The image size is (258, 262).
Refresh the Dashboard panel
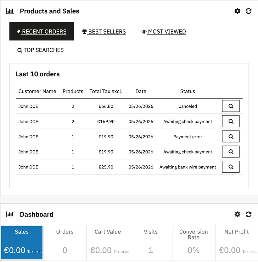(x=249, y=214)
